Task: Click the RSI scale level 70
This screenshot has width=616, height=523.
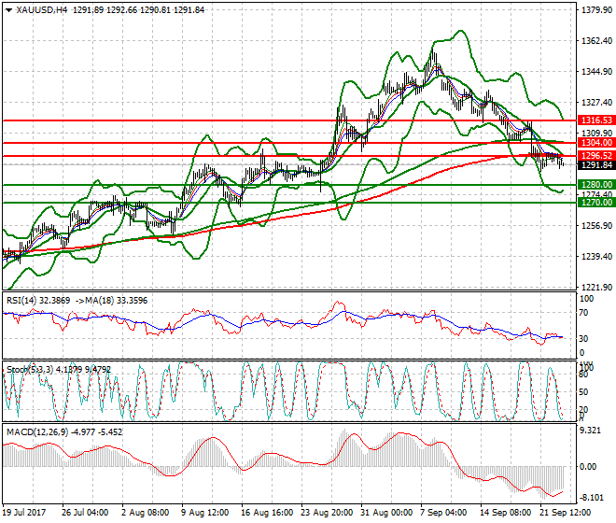Action: 583,313
